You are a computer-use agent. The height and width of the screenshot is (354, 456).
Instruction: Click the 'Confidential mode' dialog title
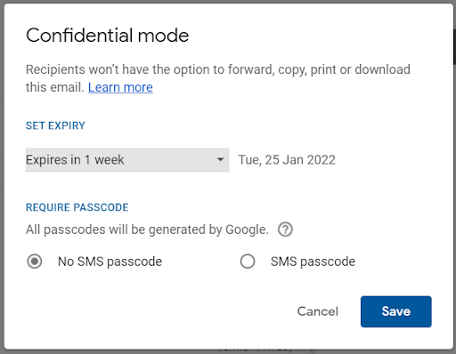[108, 36]
